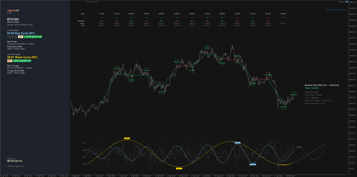Click the Next Trough label in sidebar
This screenshot has width=357, height=177.
click(13, 65)
